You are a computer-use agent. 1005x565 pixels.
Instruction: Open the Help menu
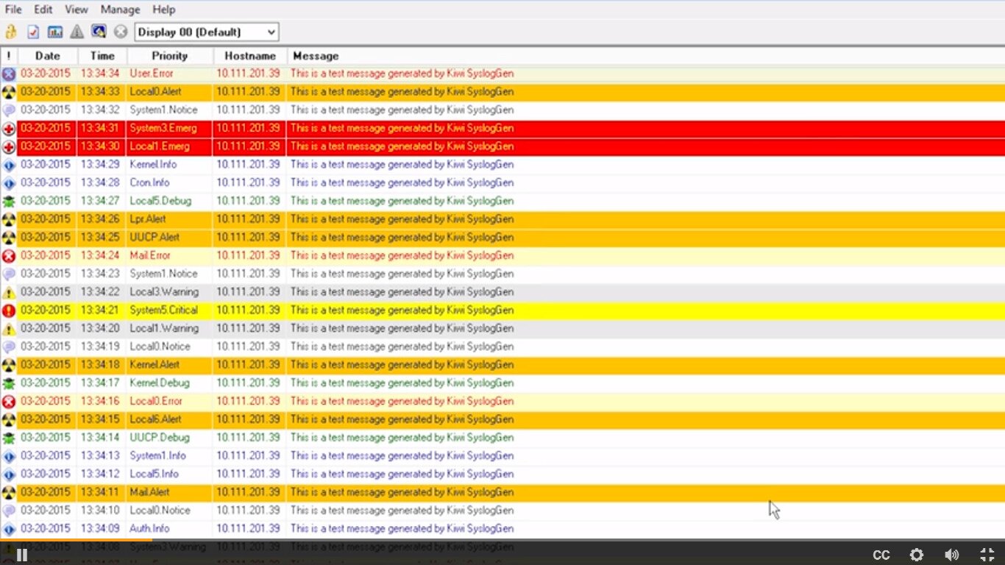click(163, 10)
